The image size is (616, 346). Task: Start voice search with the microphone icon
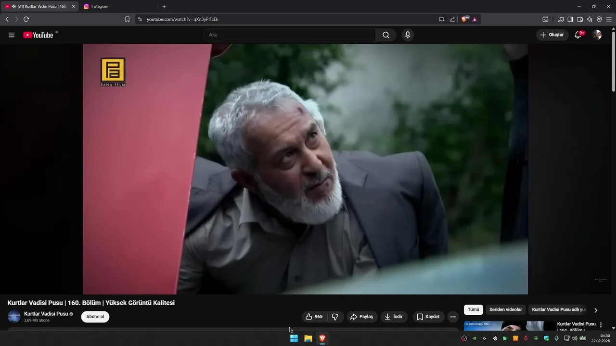408,35
